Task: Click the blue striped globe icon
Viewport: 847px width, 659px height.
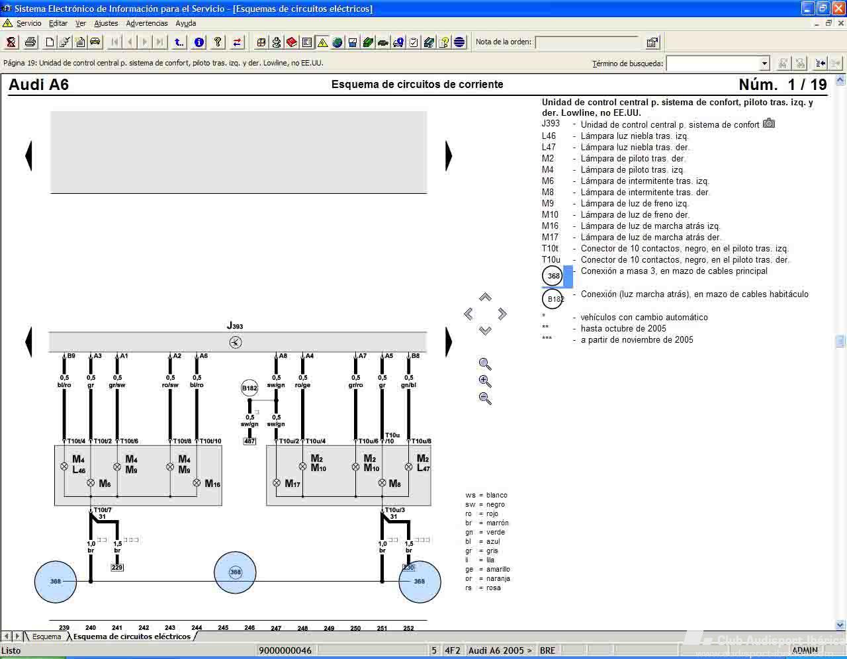Action: pyautogui.click(x=459, y=42)
